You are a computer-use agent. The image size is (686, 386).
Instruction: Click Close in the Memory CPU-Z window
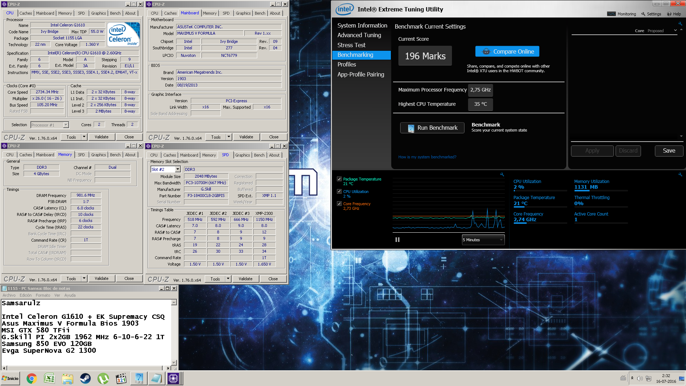click(x=129, y=278)
